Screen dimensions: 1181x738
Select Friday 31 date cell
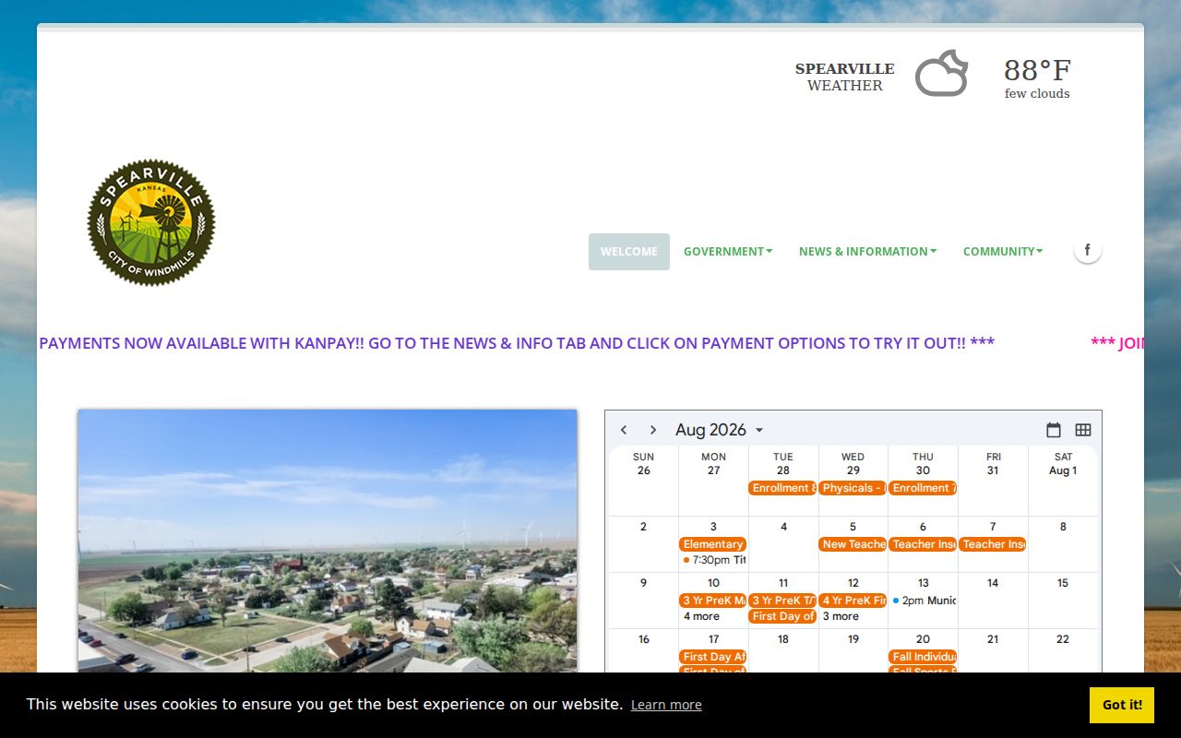[993, 470]
